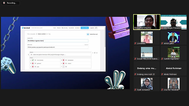This screenshot has width=189, height=106.
Task: Click the Wordwall logo
Action: pyautogui.click(x=26, y=28)
